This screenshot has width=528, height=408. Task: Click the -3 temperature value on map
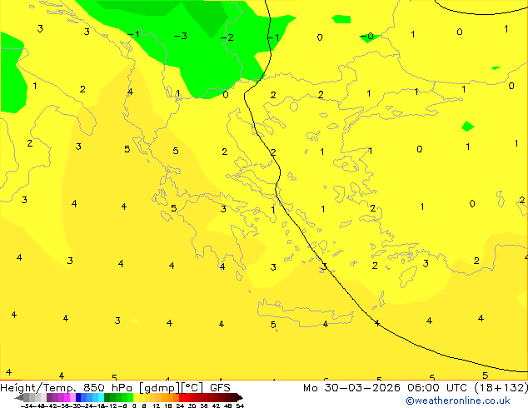click(180, 36)
